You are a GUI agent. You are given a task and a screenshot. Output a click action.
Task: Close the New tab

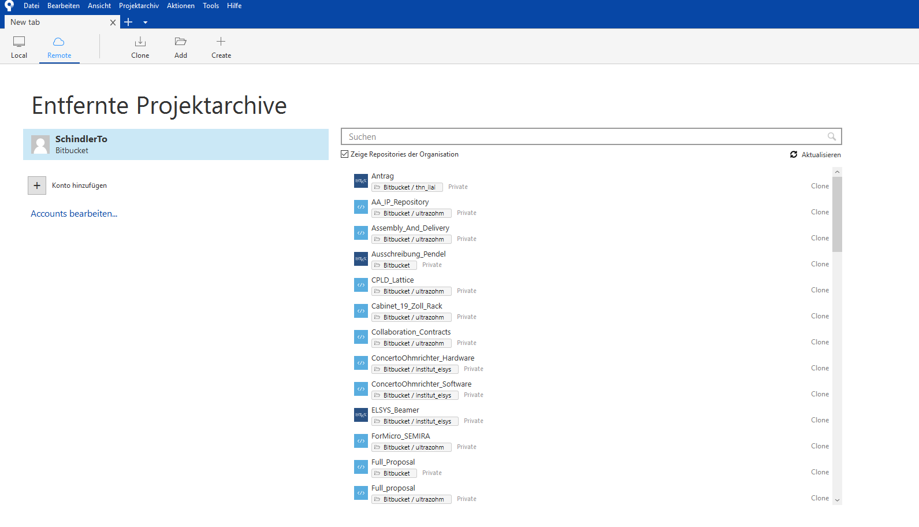(x=113, y=23)
